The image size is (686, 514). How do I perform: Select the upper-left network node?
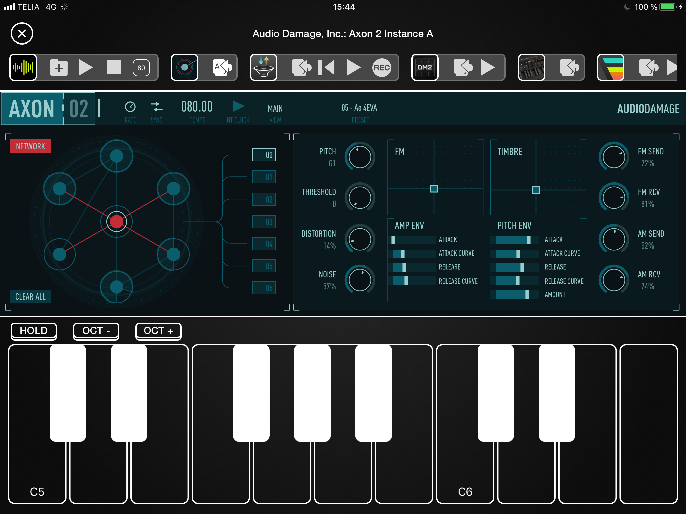(x=60, y=189)
